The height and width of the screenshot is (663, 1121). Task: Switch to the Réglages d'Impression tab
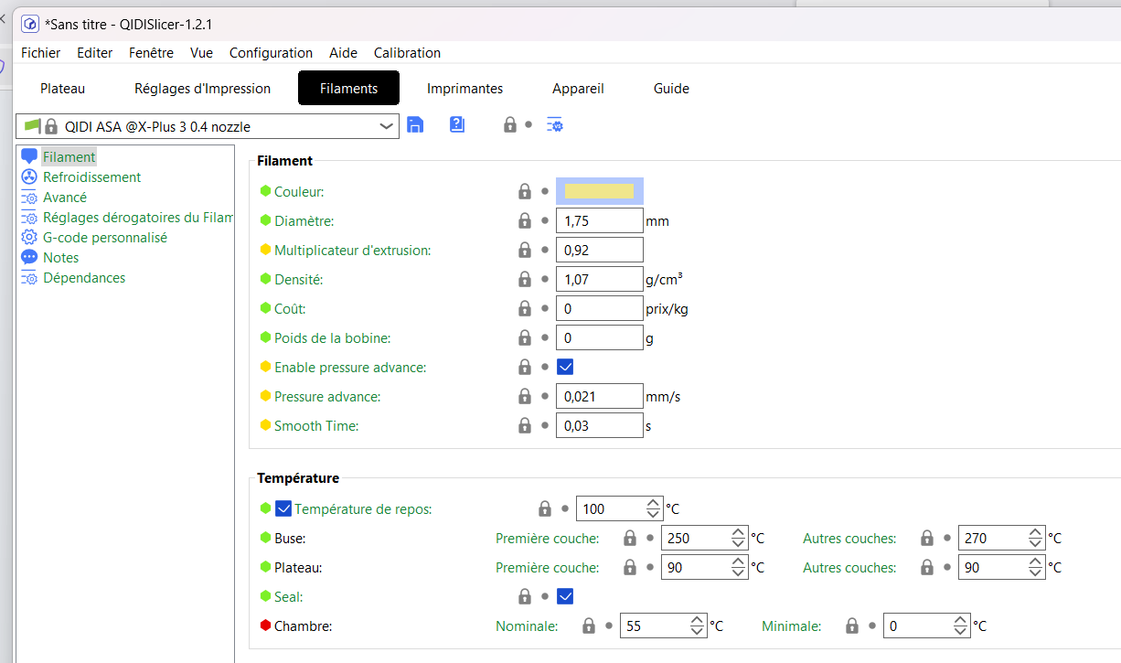click(x=202, y=89)
